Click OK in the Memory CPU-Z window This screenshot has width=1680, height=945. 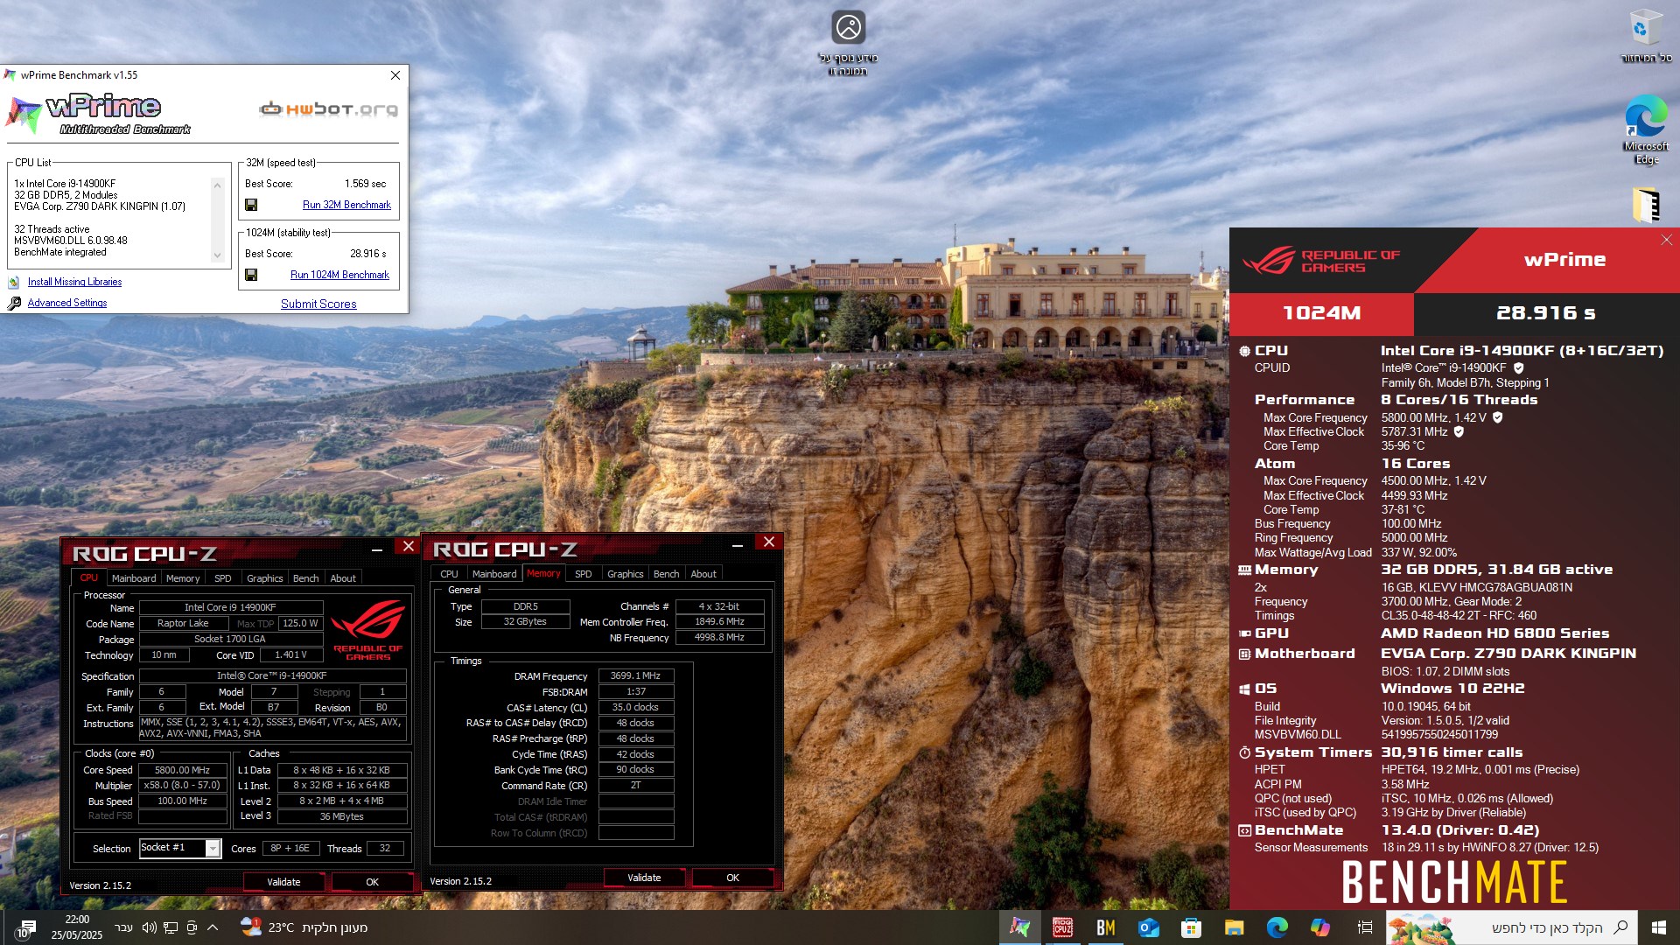click(732, 878)
